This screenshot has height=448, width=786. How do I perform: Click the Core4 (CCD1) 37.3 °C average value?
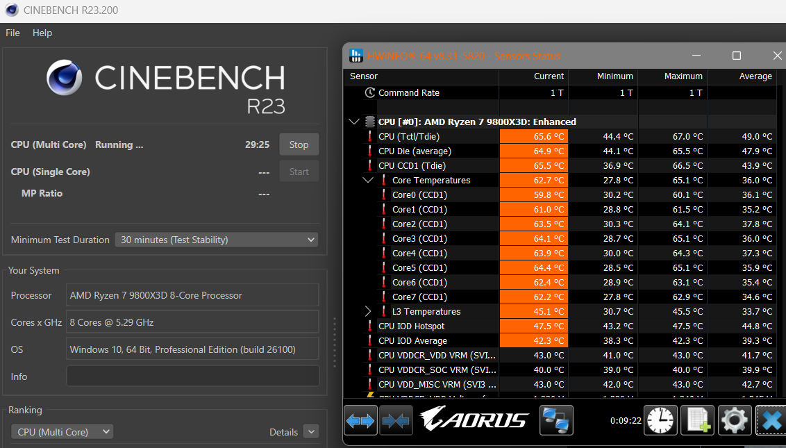tap(757, 254)
